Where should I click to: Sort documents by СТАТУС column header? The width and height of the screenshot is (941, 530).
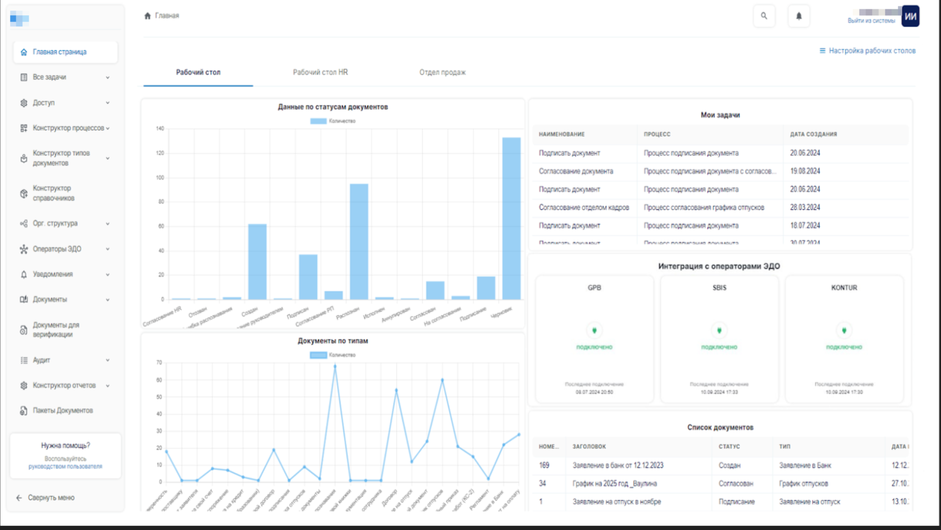(729, 447)
